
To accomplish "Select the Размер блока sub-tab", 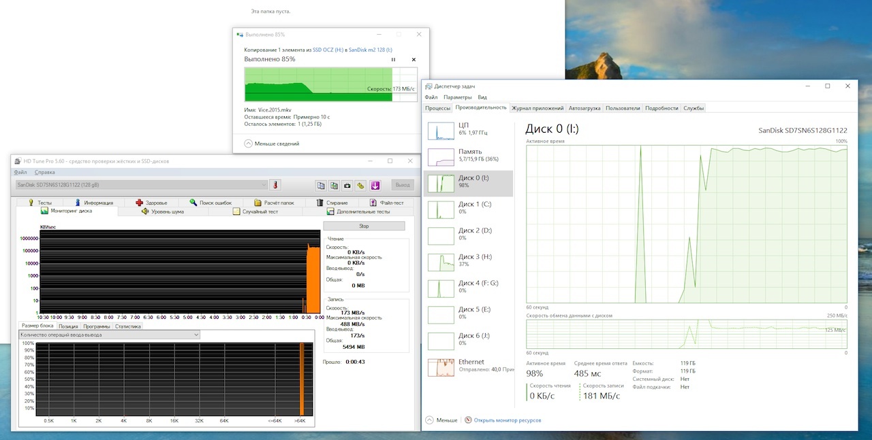I will (x=37, y=326).
